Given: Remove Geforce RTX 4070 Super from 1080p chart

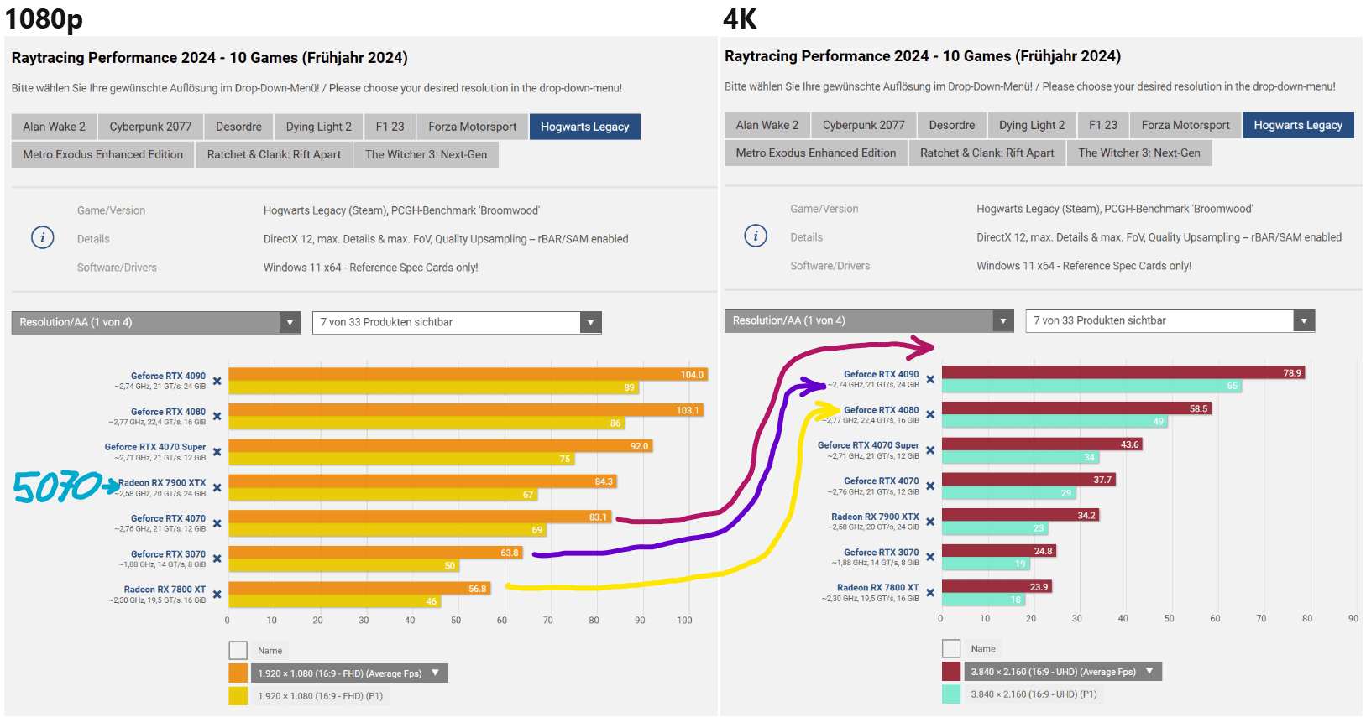Looking at the screenshot, I should point(217,452).
